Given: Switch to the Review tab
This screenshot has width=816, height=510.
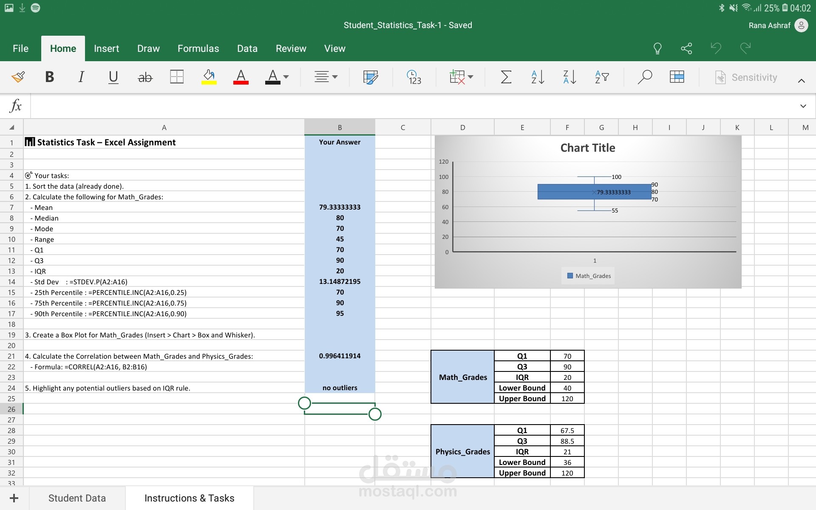Looking at the screenshot, I should [291, 48].
